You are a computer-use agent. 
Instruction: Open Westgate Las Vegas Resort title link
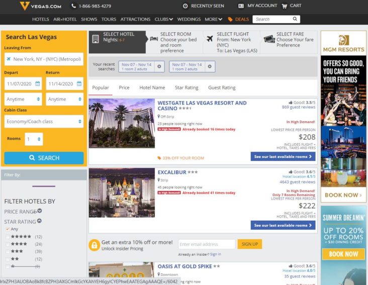[202, 106]
